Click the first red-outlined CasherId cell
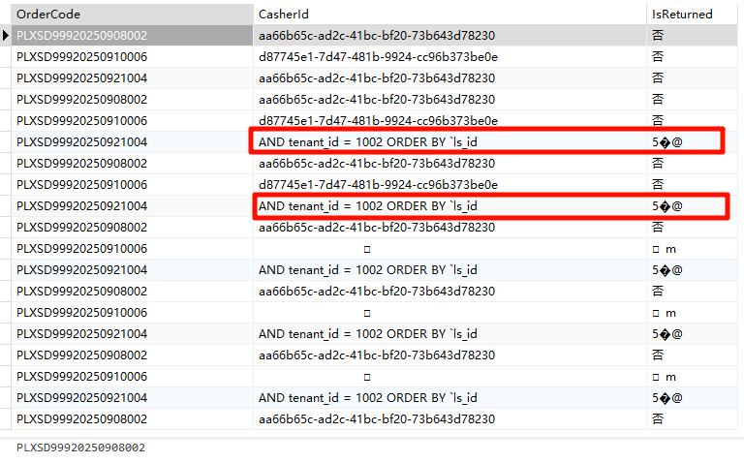 click(368, 142)
